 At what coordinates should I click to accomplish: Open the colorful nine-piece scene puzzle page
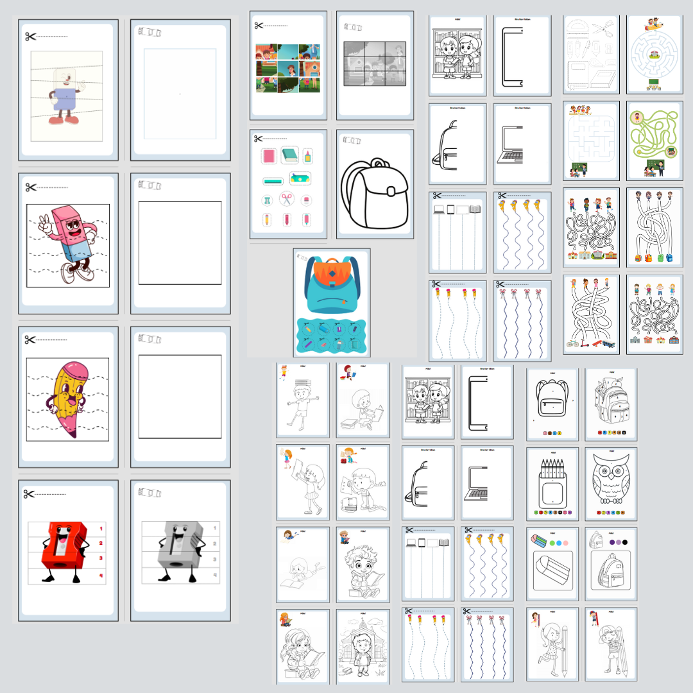click(x=287, y=65)
